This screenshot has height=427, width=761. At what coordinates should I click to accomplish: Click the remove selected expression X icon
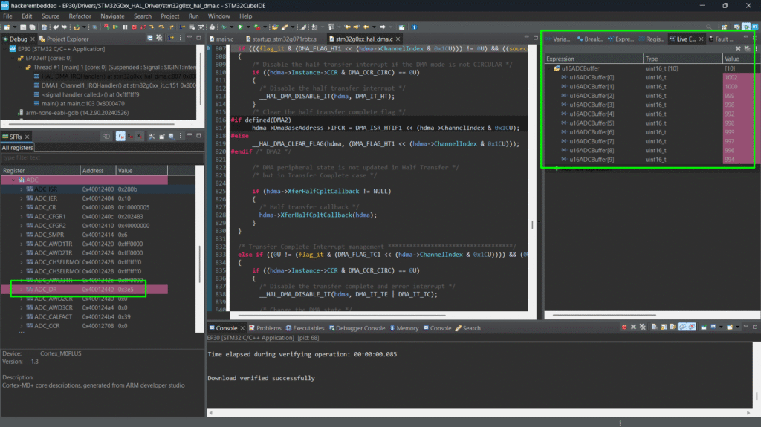(x=737, y=48)
